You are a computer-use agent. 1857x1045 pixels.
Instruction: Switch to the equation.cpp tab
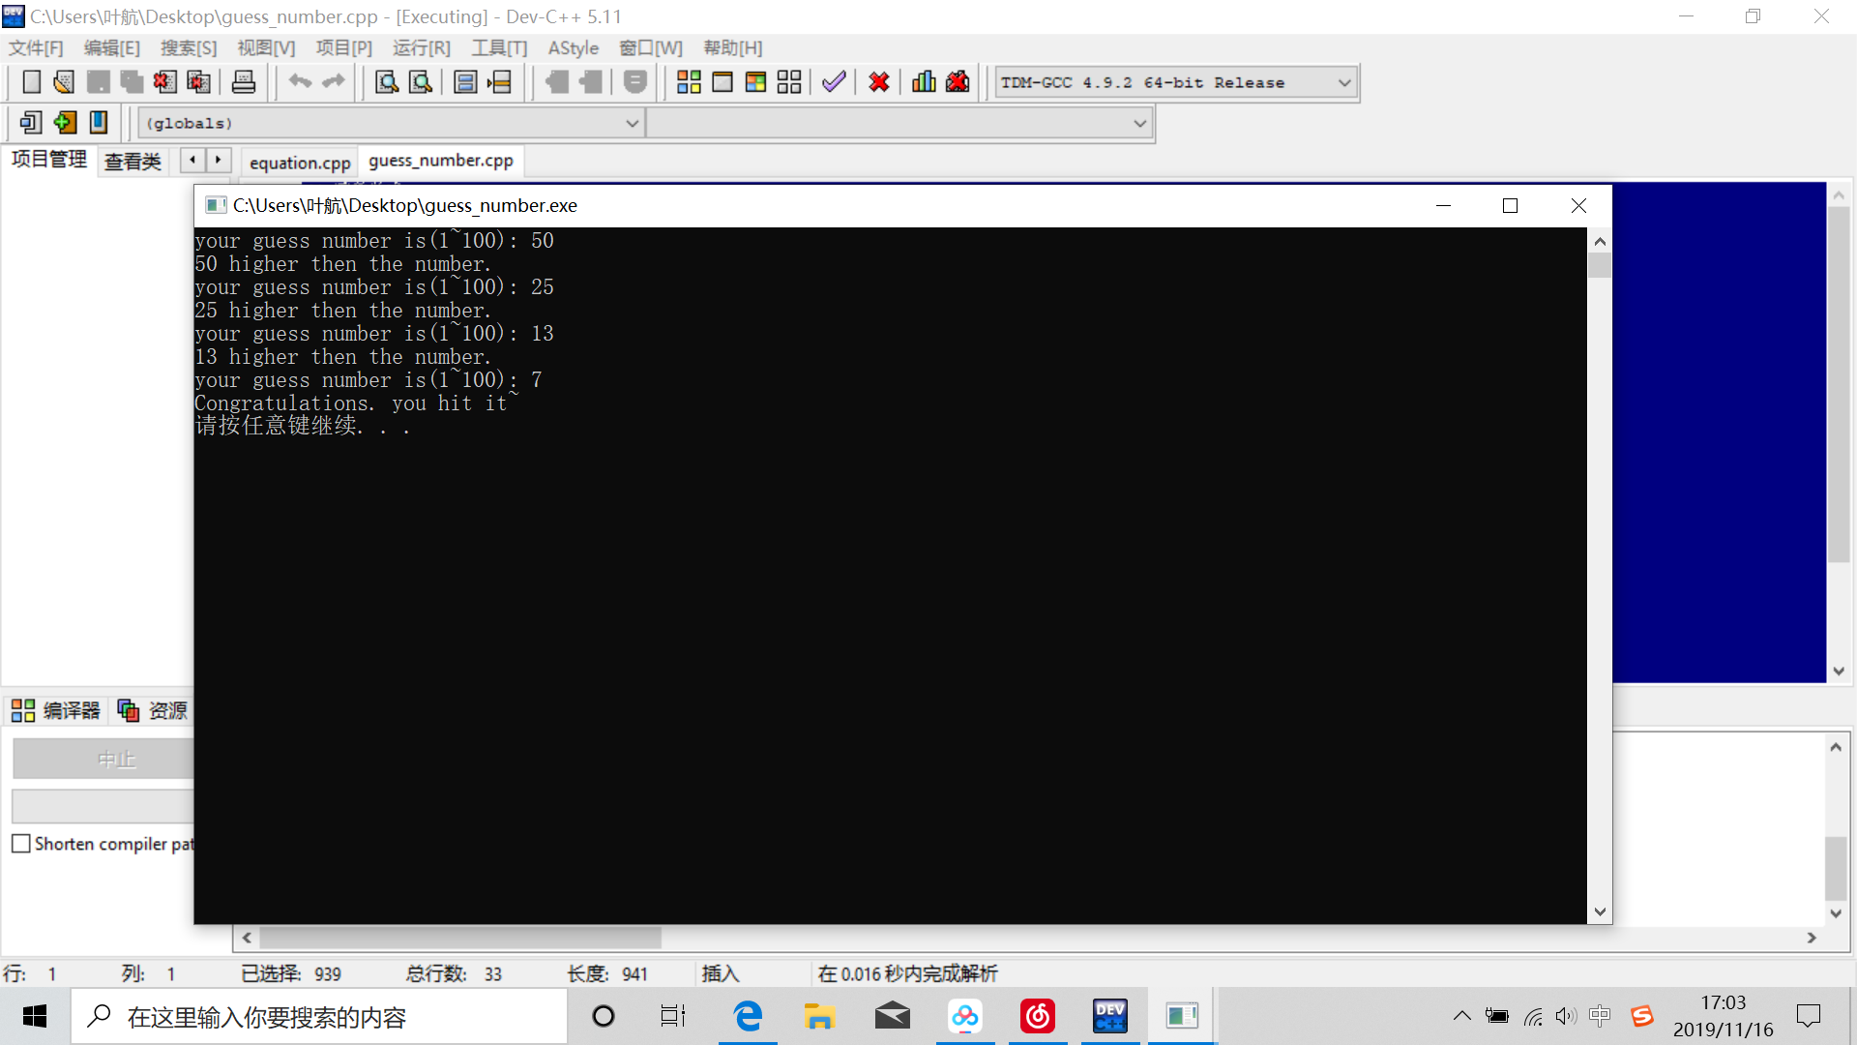coord(300,163)
